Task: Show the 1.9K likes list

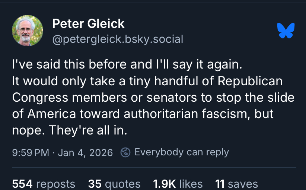Action: [x=178, y=184]
